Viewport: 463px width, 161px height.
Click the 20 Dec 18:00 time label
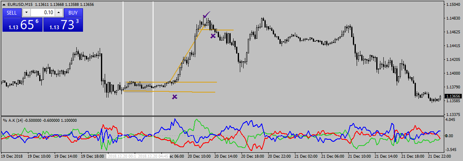click(252, 156)
